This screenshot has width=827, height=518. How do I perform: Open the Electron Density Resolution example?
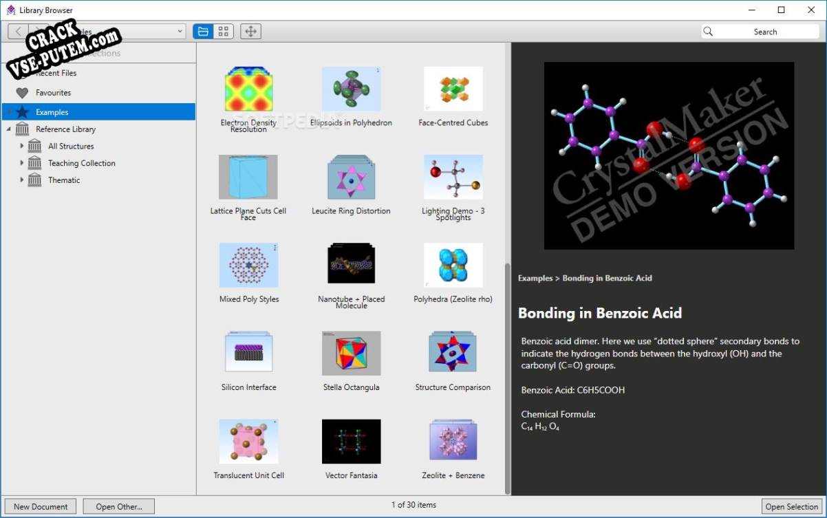pos(248,89)
